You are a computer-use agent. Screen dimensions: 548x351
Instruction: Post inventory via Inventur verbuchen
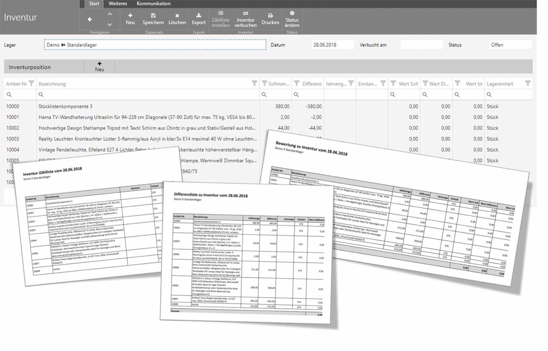246,19
